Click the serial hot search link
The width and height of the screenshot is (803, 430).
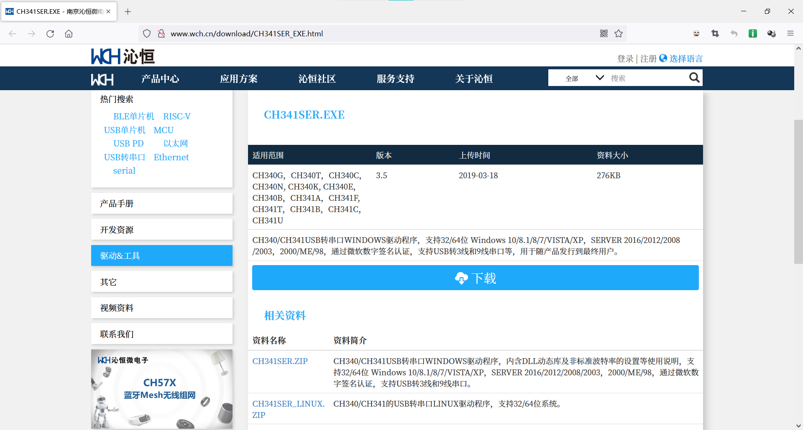point(124,170)
